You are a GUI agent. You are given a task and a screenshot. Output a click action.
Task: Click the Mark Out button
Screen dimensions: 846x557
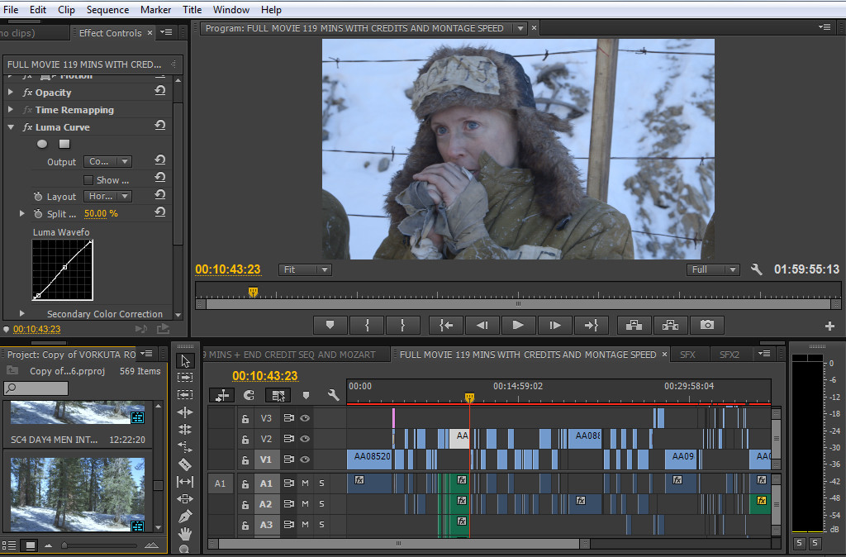pos(402,325)
